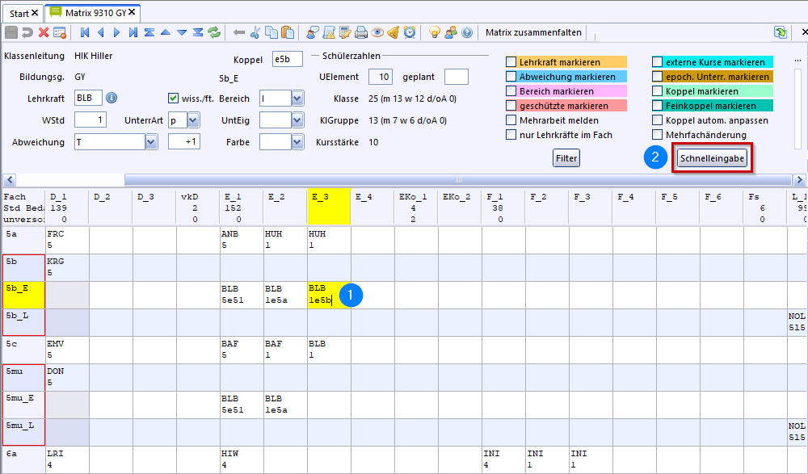The image size is (808, 474).
Task: Click the two users icon
Action: coord(451,32)
